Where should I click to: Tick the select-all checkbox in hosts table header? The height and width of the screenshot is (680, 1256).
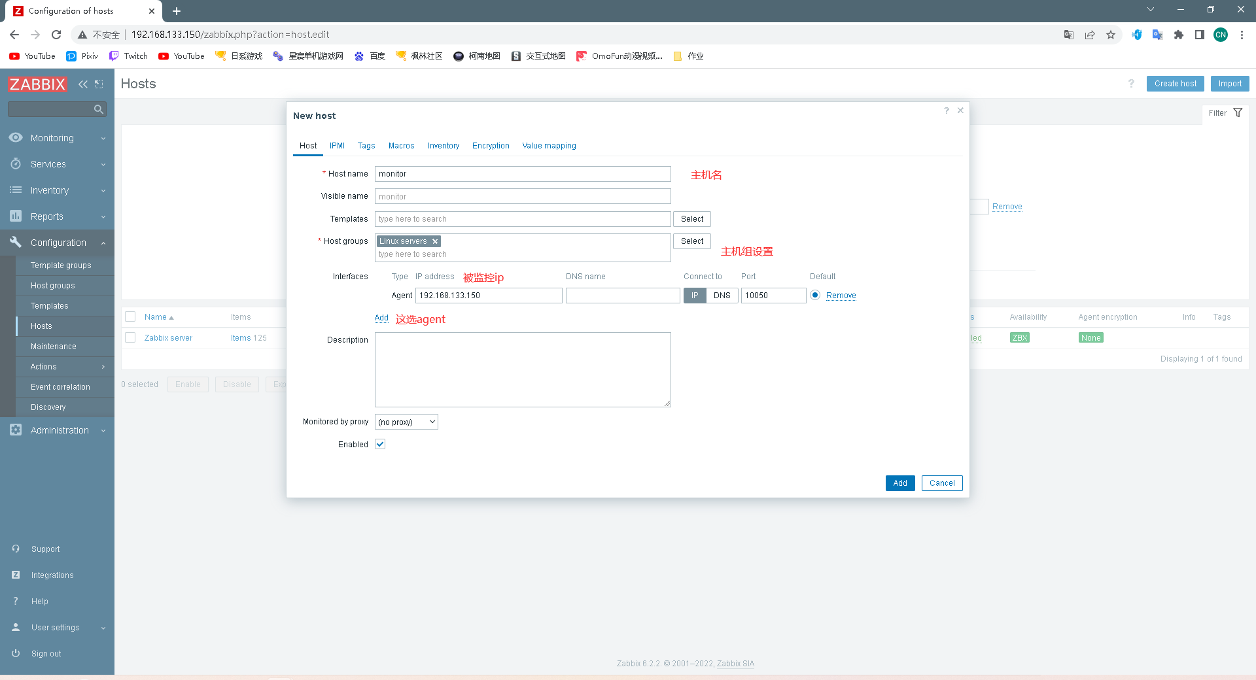point(130,316)
